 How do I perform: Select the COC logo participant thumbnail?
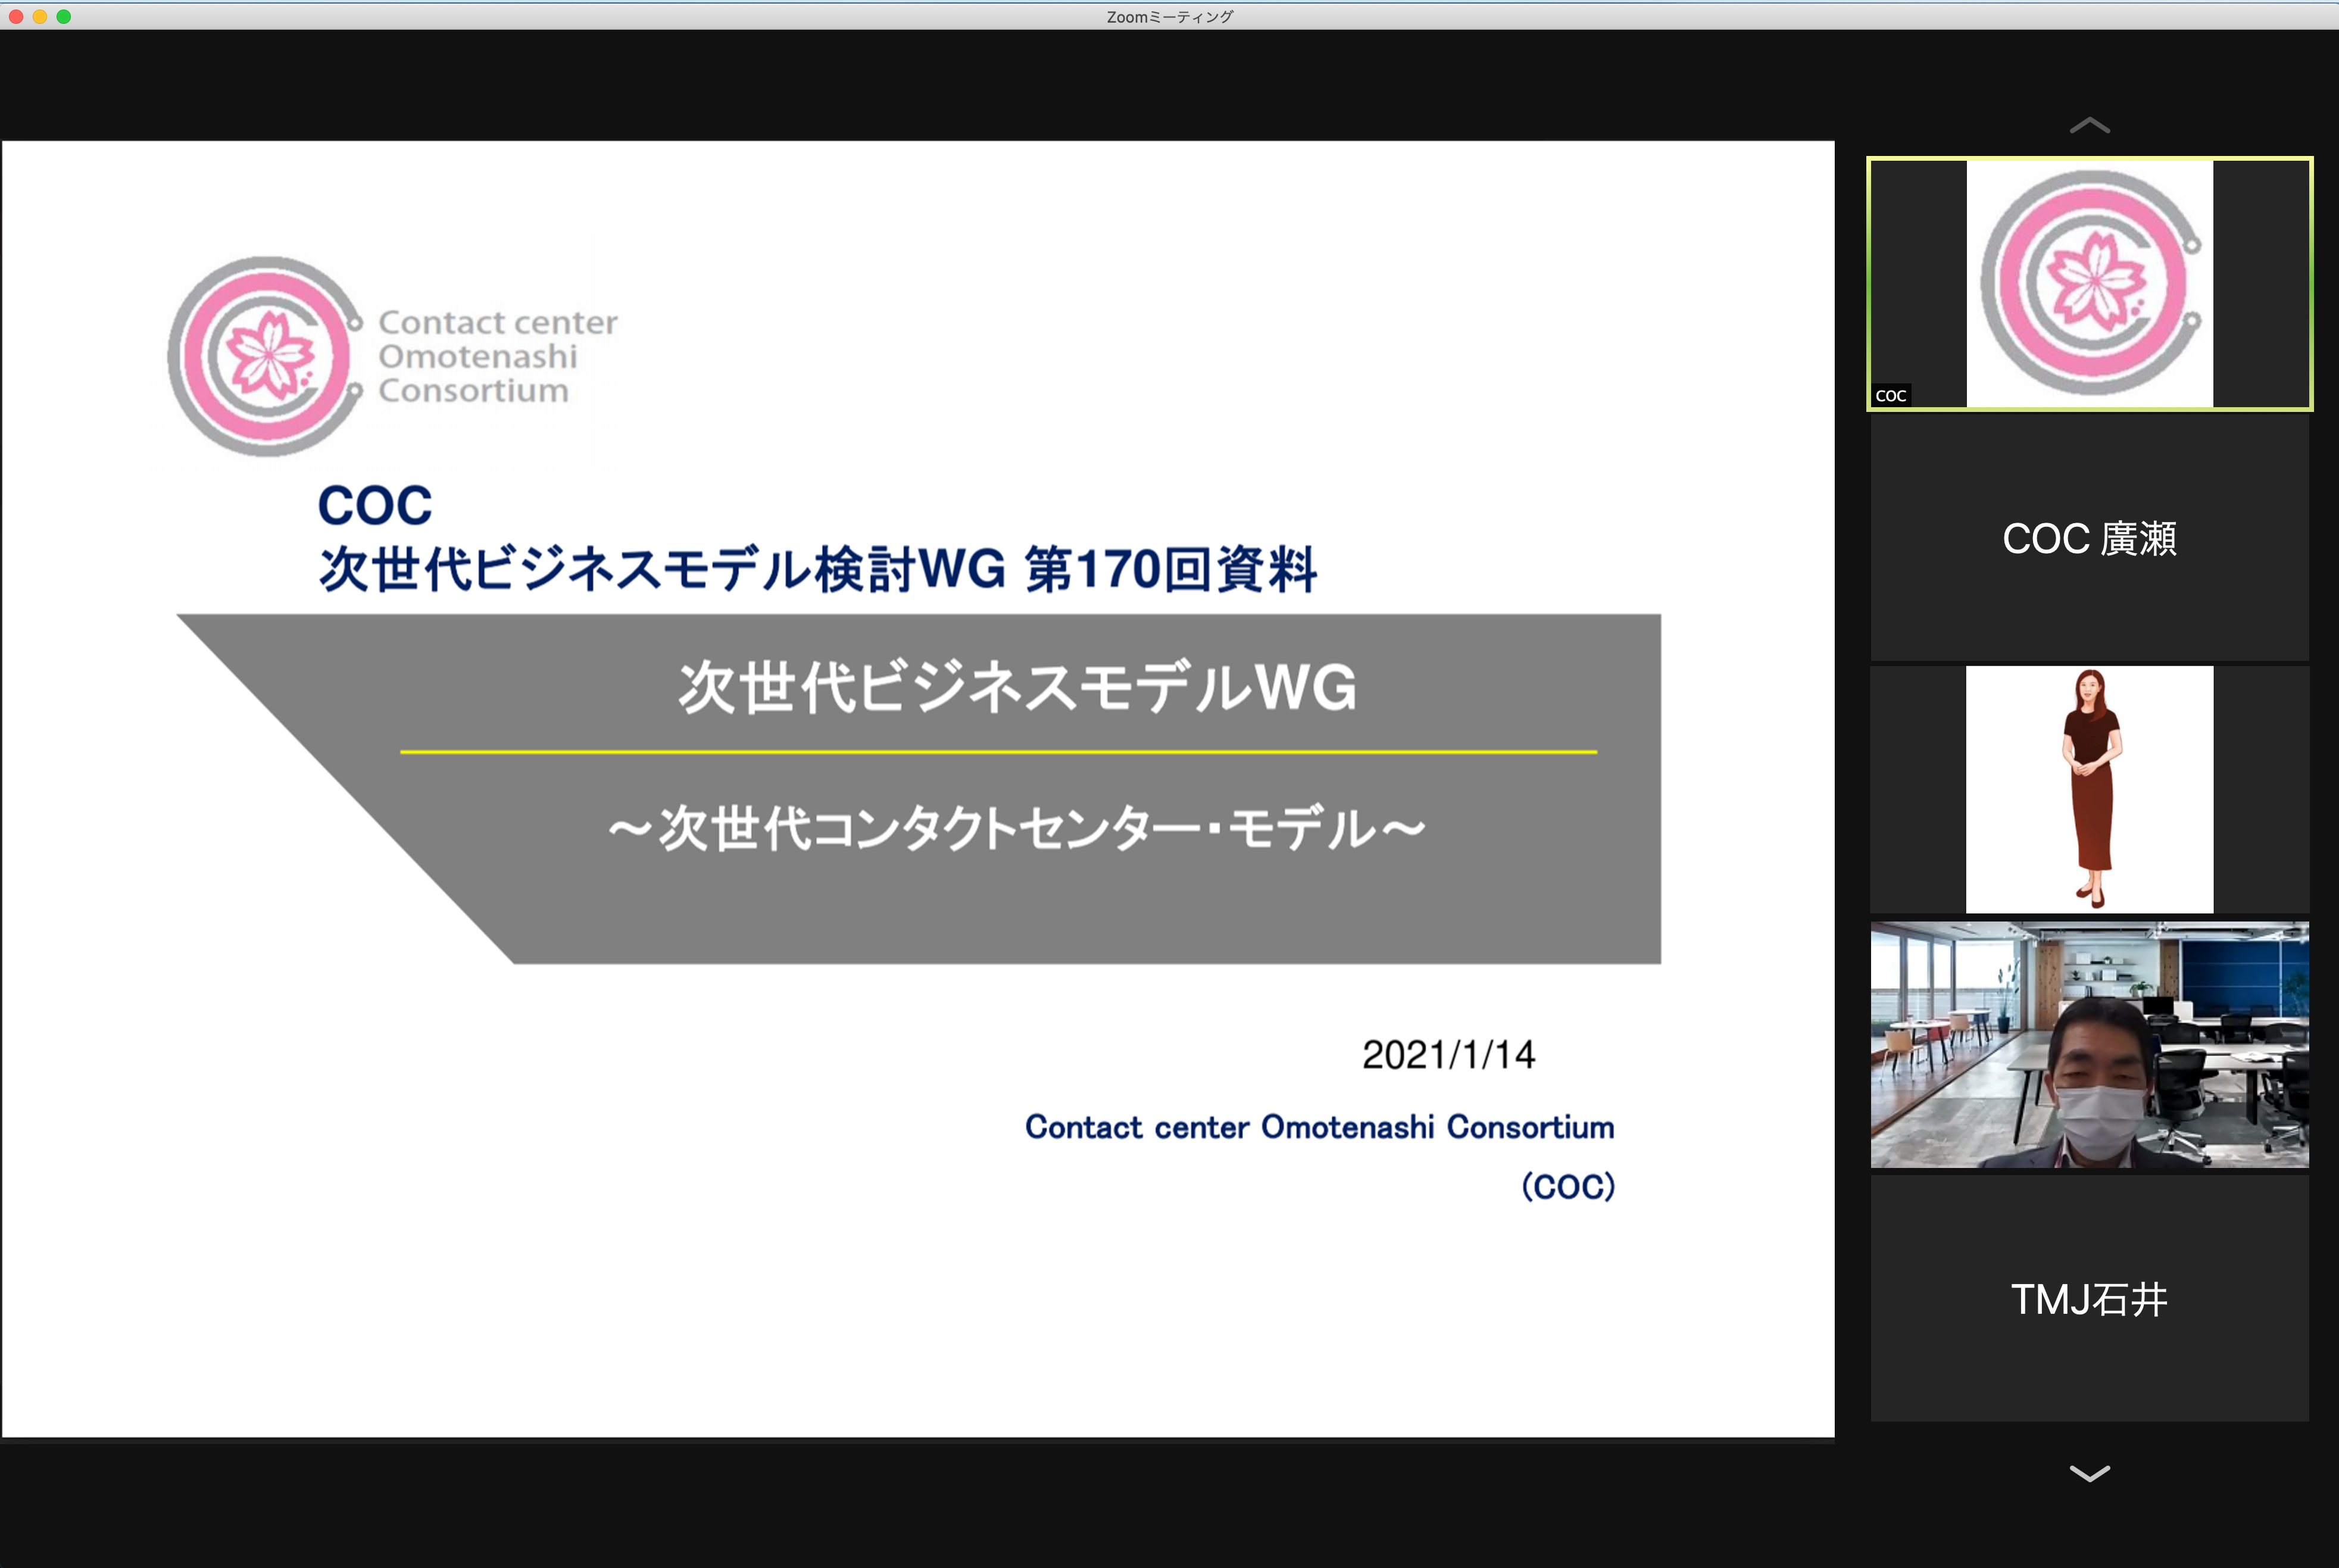click(2090, 284)
